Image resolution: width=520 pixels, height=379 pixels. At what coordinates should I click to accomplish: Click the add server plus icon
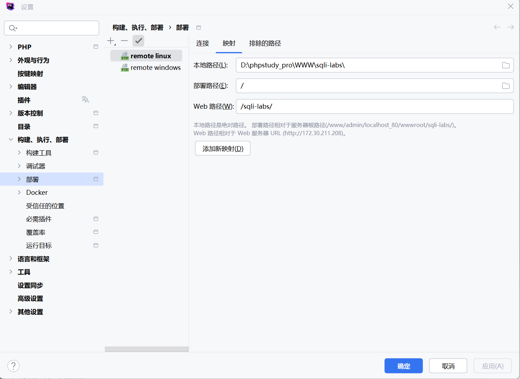coord(111,41)
